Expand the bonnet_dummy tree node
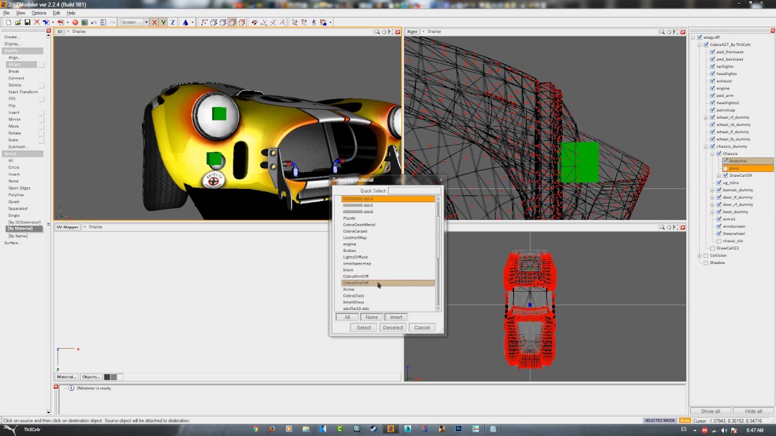 712,190
